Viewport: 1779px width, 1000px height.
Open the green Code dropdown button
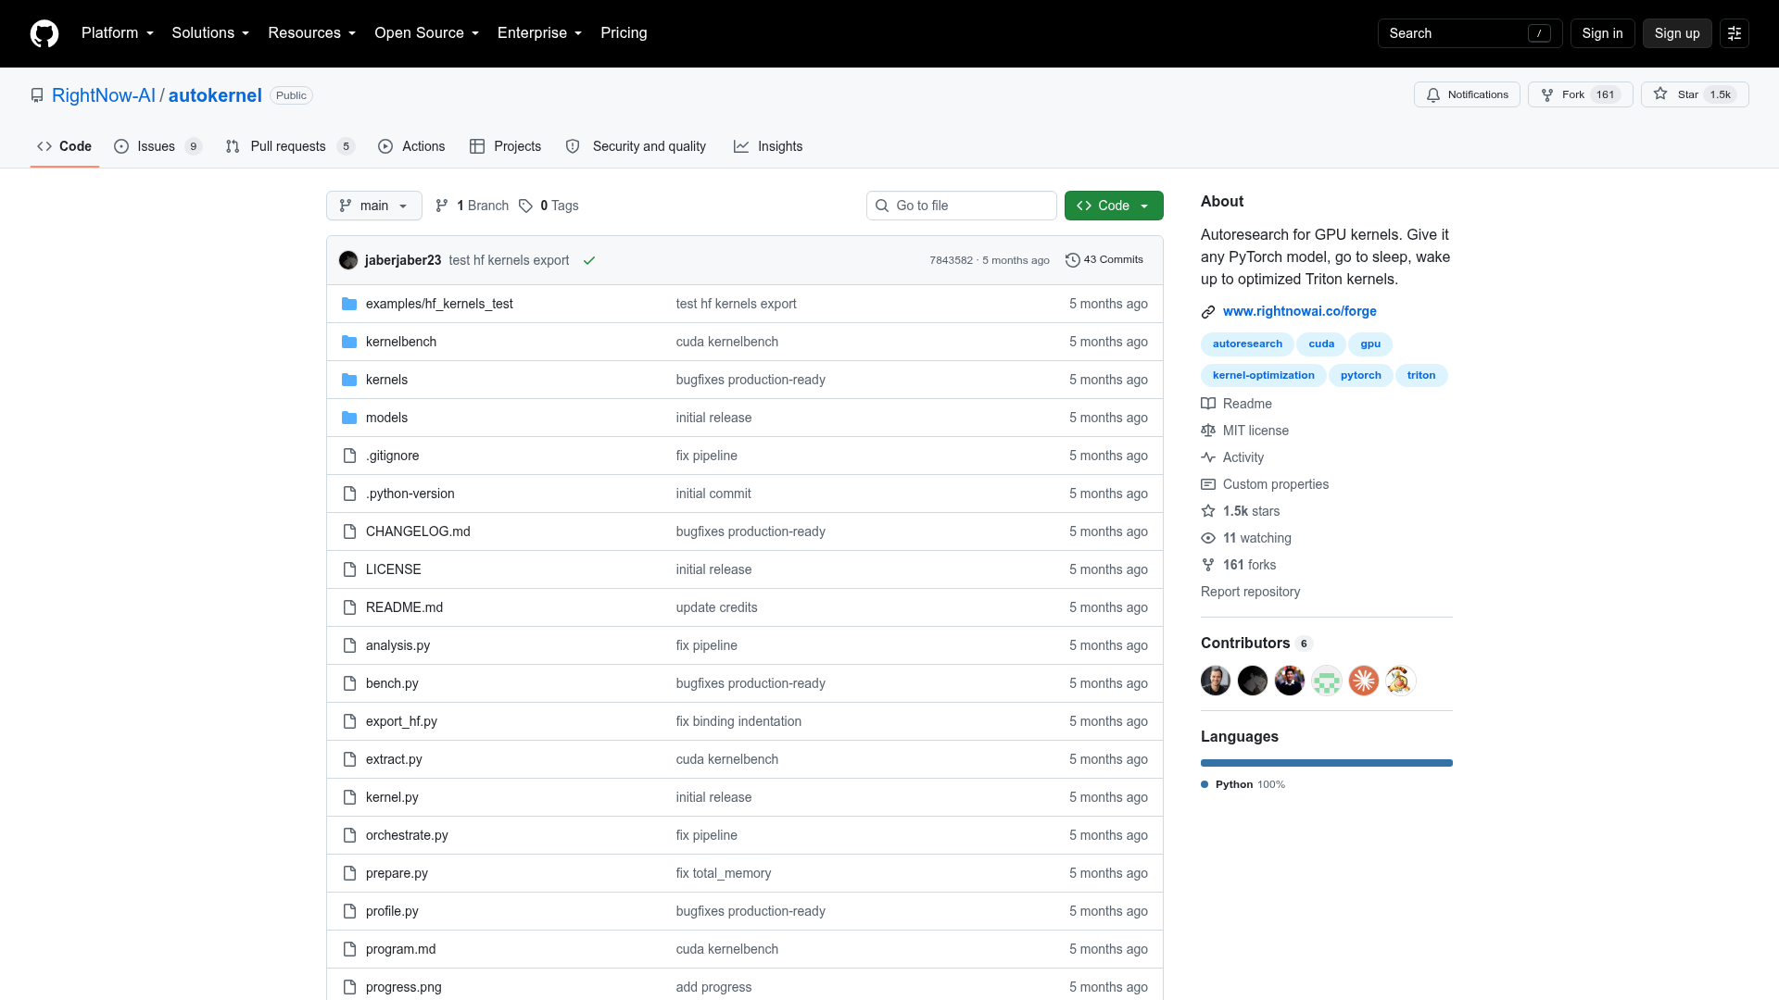click(1114, 206)
